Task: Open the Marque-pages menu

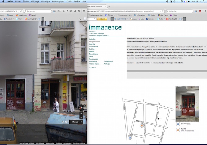Action: tap(58, 2)
